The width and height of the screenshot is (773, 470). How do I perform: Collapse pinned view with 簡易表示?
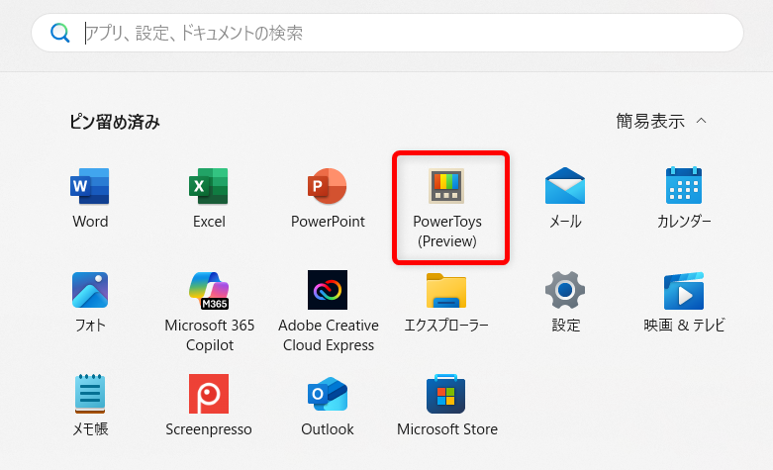pos(661,121)
